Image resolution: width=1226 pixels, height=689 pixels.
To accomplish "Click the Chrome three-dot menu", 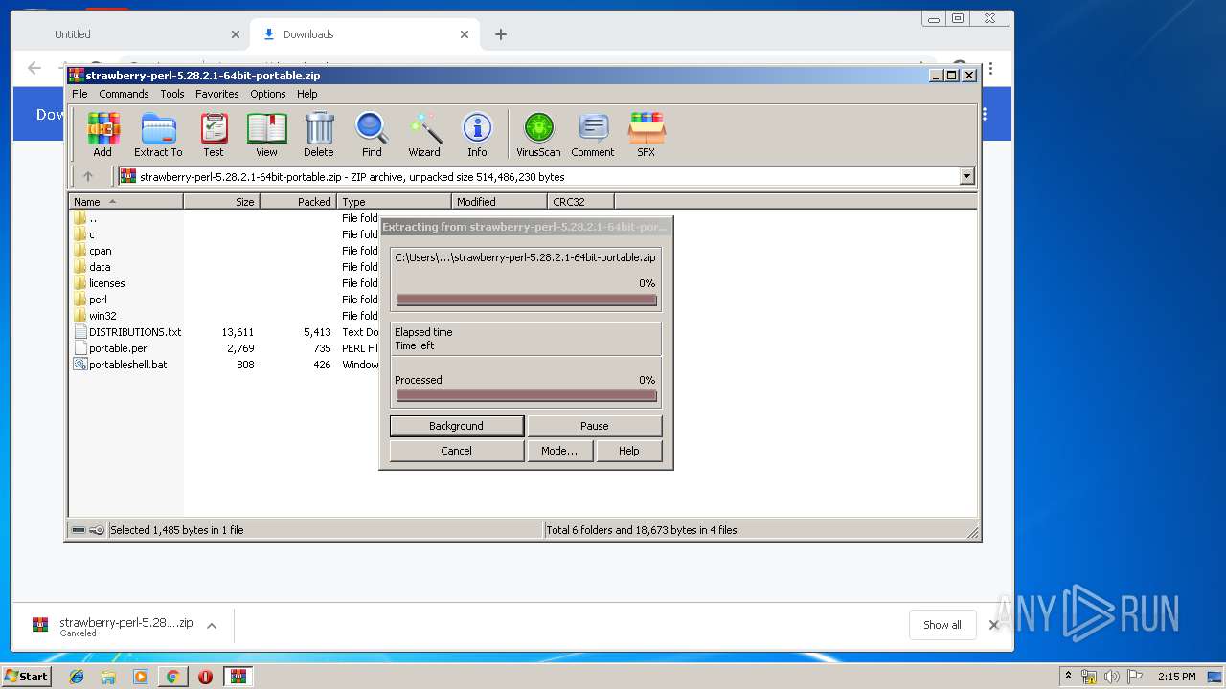I will [990, 69].
